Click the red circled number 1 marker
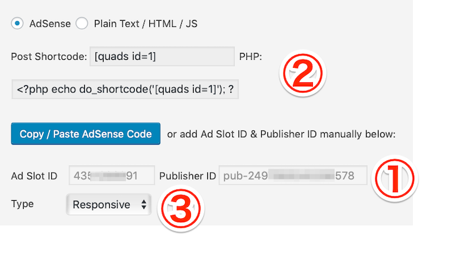 coord(395,178)
